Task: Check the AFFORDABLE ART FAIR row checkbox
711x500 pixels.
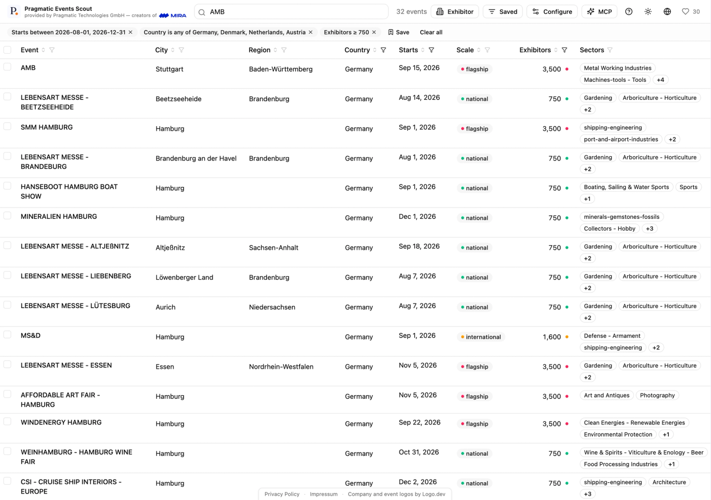Action: (8, 394)
